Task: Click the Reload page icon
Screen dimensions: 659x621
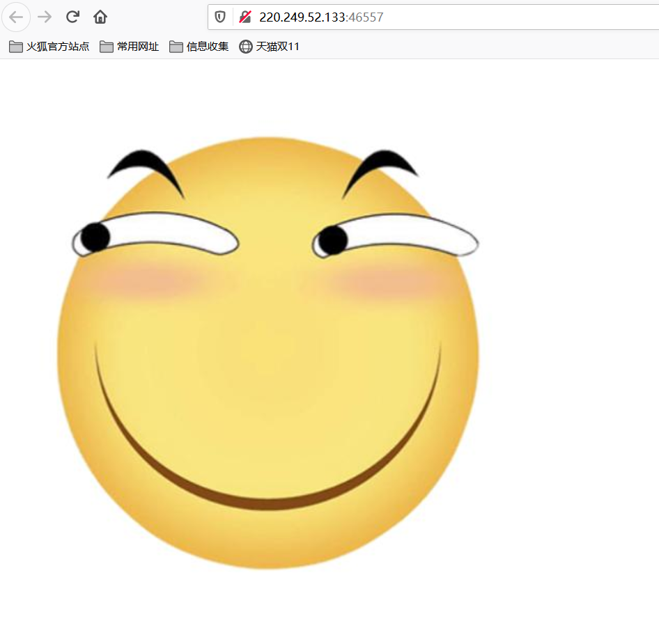Action: coord(72,17)
